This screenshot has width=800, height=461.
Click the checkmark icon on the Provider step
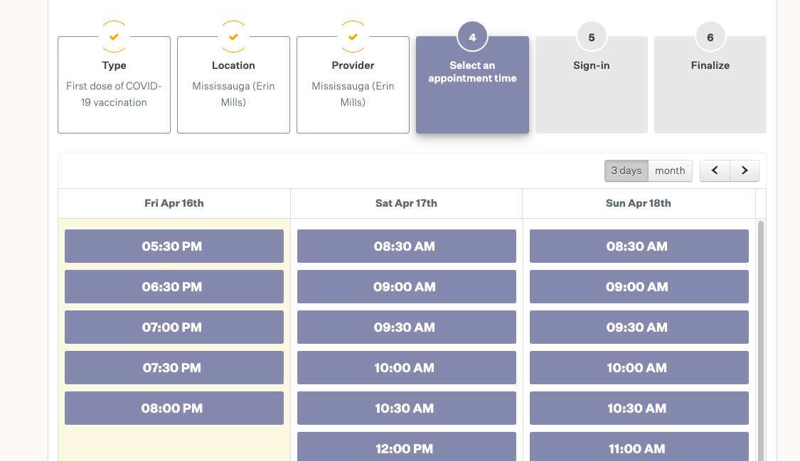click(353, 36)
